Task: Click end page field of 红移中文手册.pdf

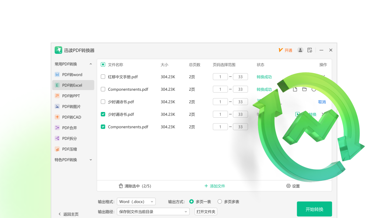Action: tap(240, 77)
